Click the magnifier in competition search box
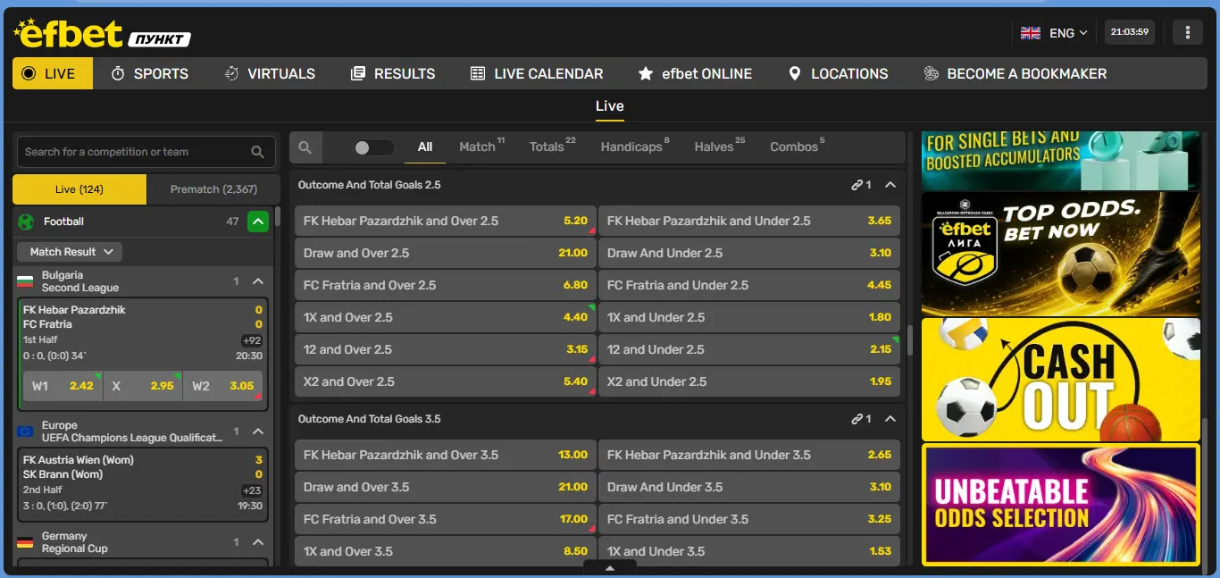The image size is (1220, 578). pyautogui.click(x=257, y=152)
